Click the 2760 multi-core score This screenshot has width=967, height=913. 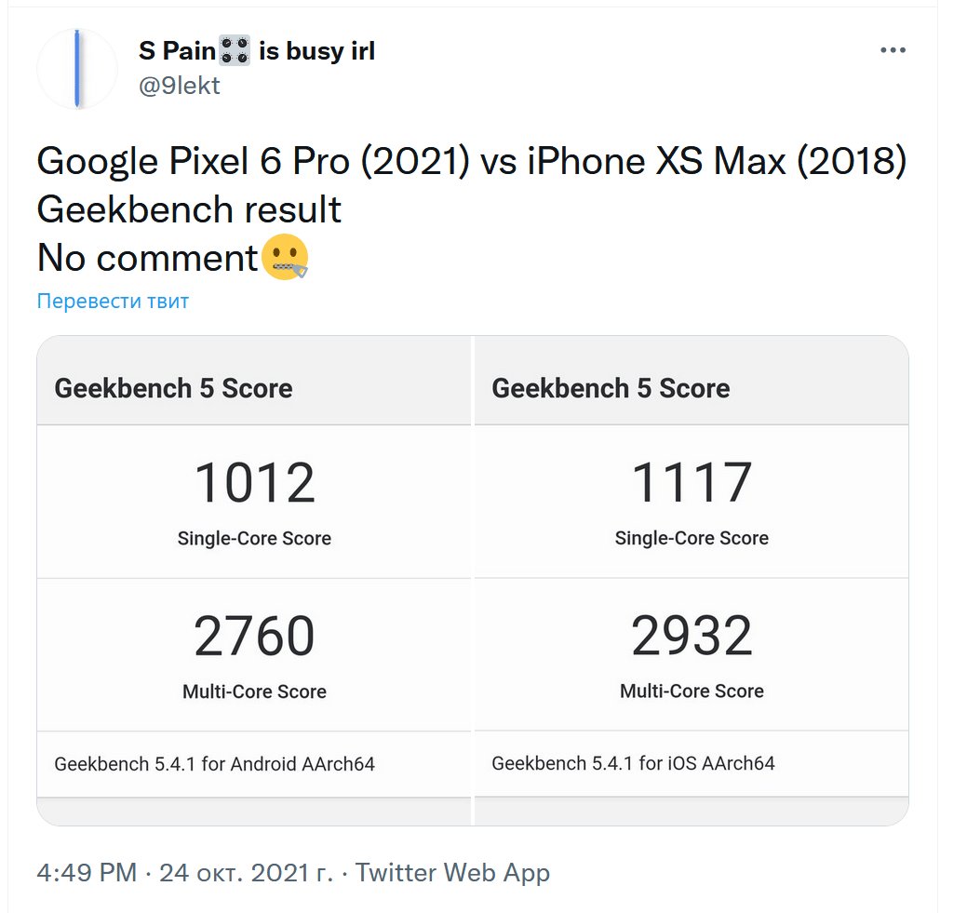click(254, 637)
